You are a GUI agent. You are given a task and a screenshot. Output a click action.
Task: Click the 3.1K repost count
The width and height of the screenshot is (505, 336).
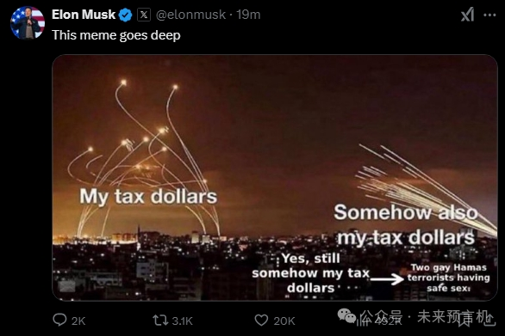point(182,321)
